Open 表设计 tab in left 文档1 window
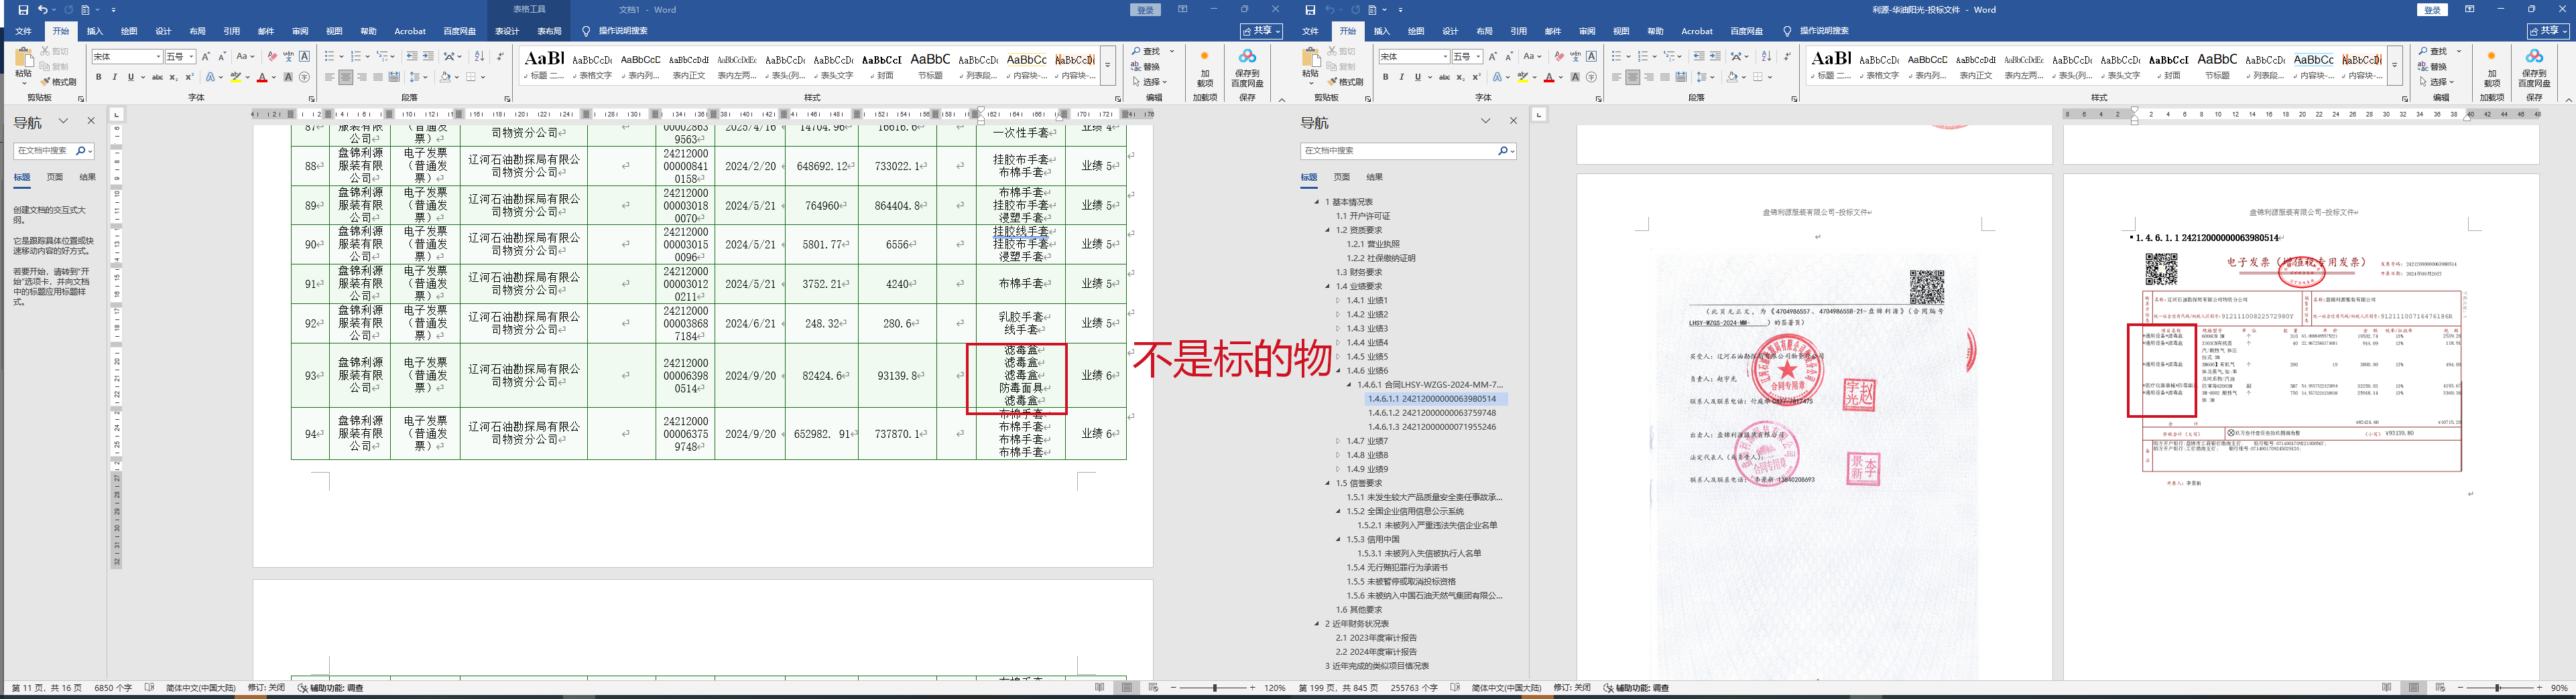The image size is (2576, 699). (507, 31)
